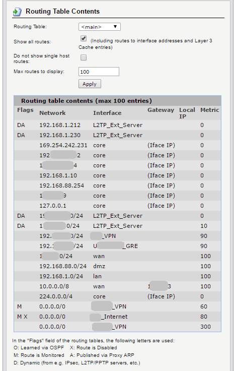This screenshot has height=371, width=234.
Task: Click 'A: Published via Proxy ARP' legend text
Action: (102, 355)
